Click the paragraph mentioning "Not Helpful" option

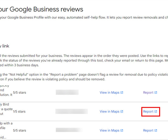[x=84, y=77]
